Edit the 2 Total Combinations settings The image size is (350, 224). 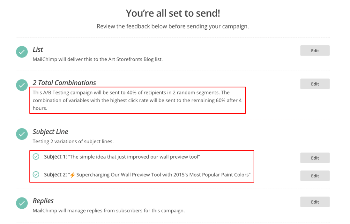(315, 84)
